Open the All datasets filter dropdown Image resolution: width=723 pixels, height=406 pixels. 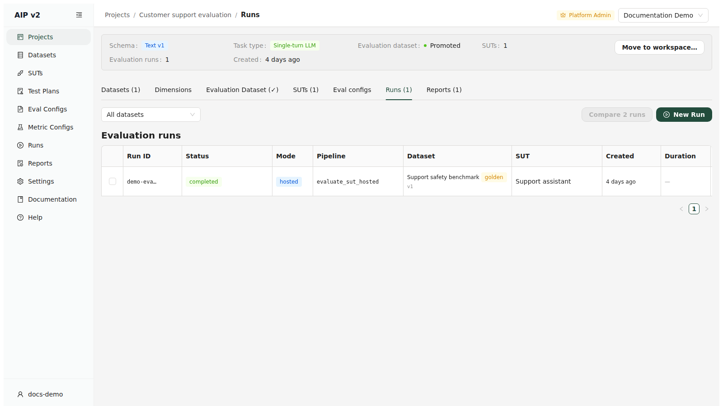click(151, 115)
